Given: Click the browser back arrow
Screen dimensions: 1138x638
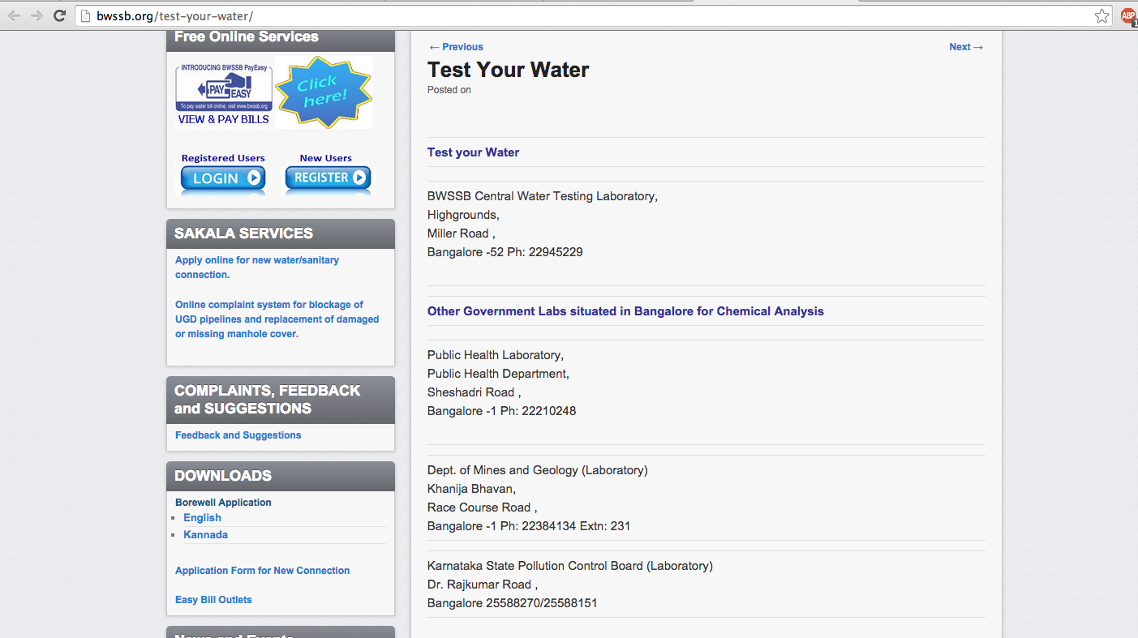Looking at the screenshot, I should coord(14,15).
